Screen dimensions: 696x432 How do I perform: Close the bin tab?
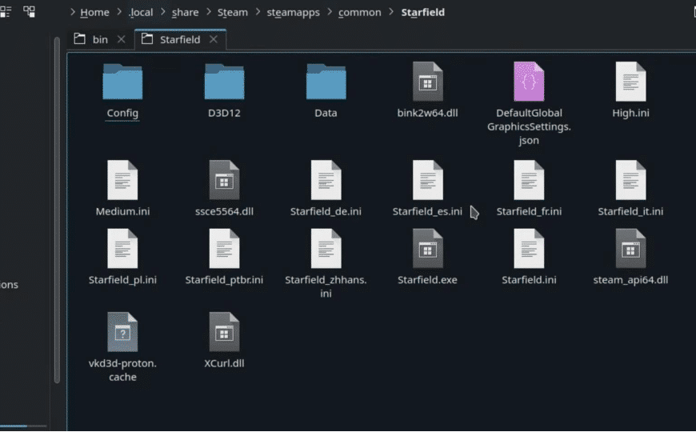[x=121, y=39]
